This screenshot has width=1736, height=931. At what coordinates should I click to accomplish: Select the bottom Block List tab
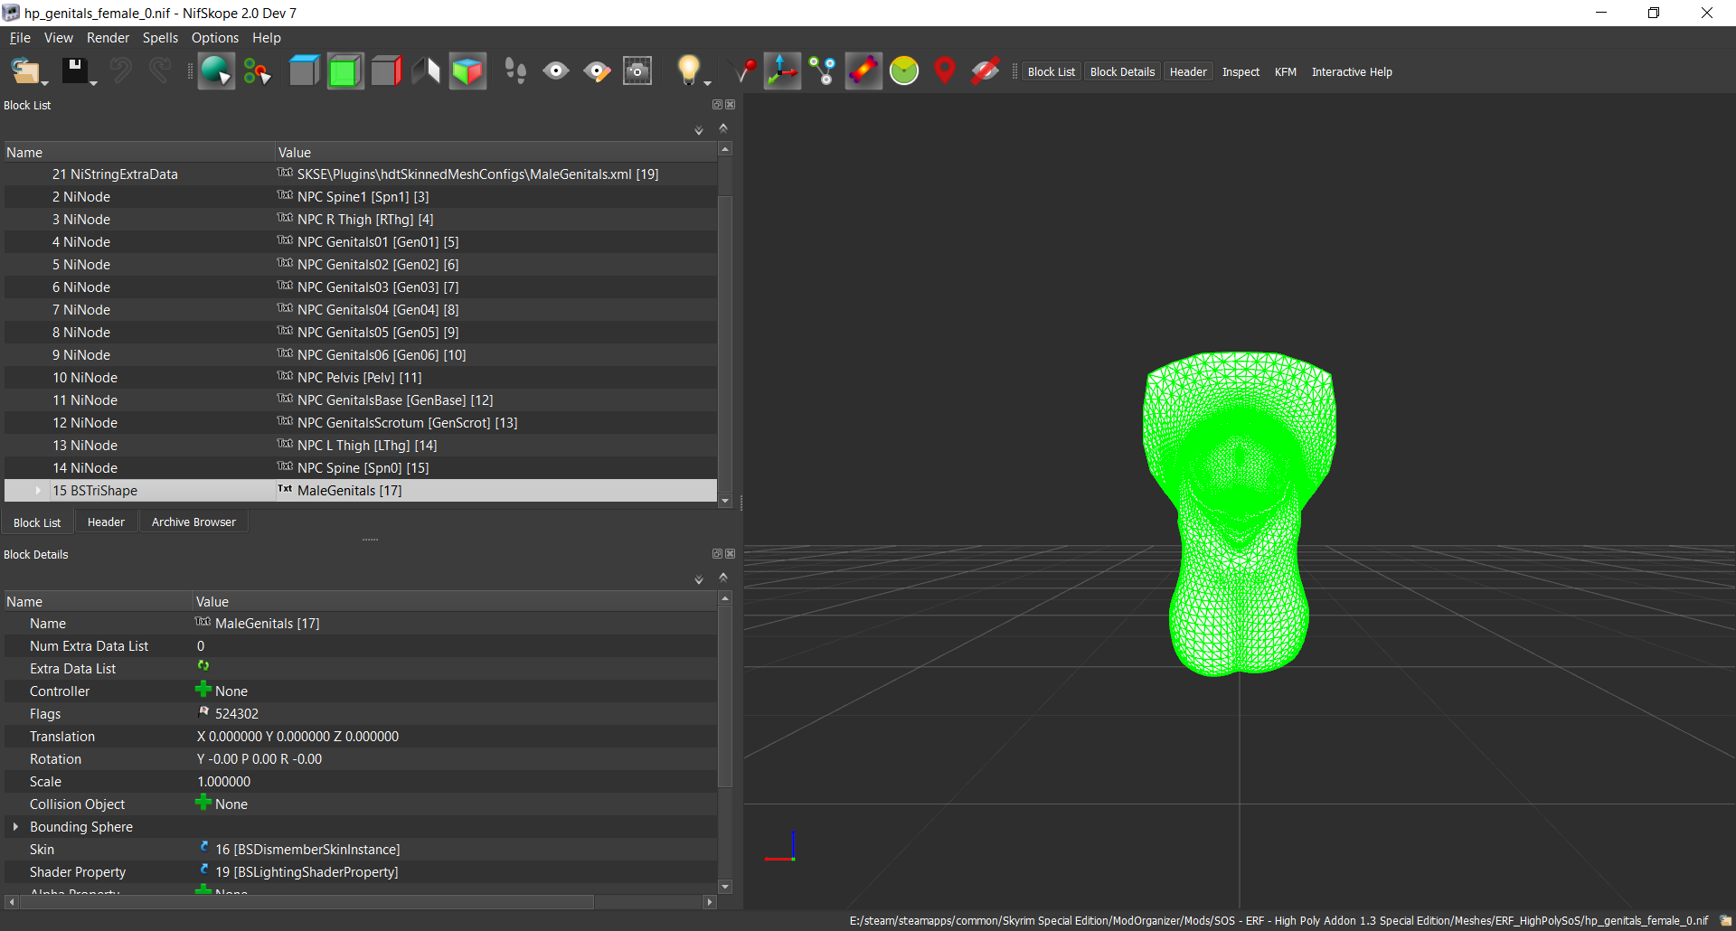click(x=37, y=522)
